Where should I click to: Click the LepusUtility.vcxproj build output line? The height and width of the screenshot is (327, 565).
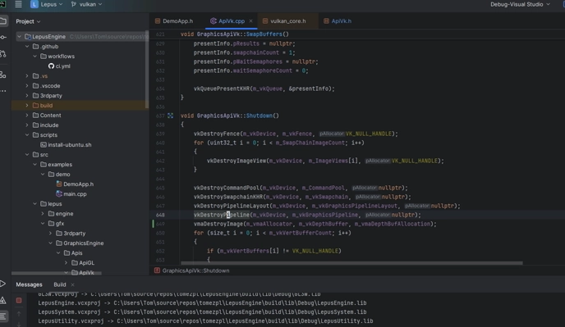pos(205,321)
